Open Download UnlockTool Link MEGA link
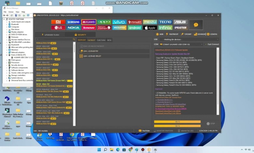 (x=168, y=111)
